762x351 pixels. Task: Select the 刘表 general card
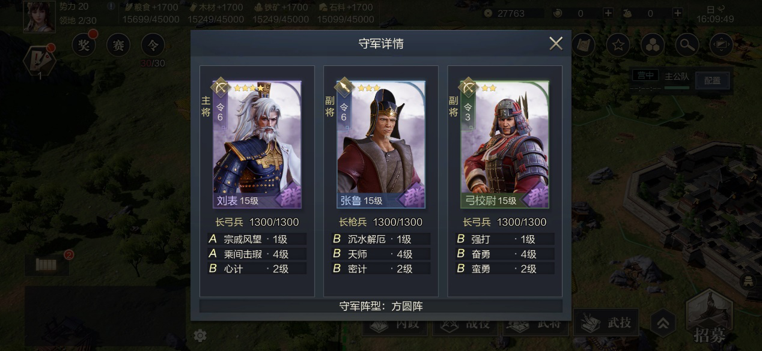(257, 145)
